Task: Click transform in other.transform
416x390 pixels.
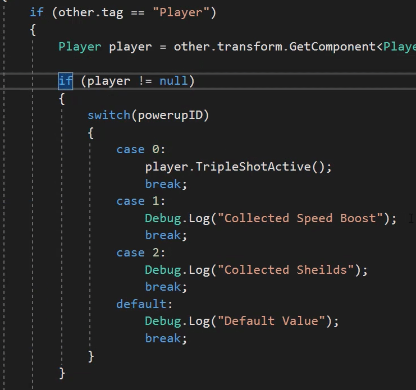Action: (x=250, y=47)
